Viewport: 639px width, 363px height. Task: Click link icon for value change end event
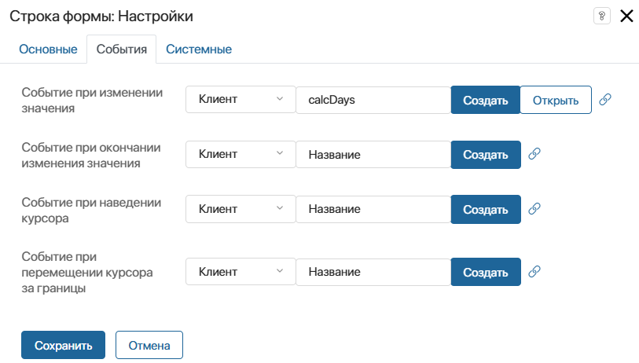click(x=534, y=154)
